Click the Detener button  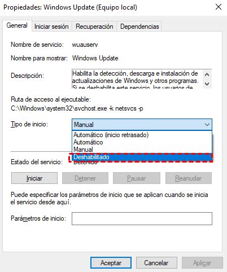click(x=85, y=178)
